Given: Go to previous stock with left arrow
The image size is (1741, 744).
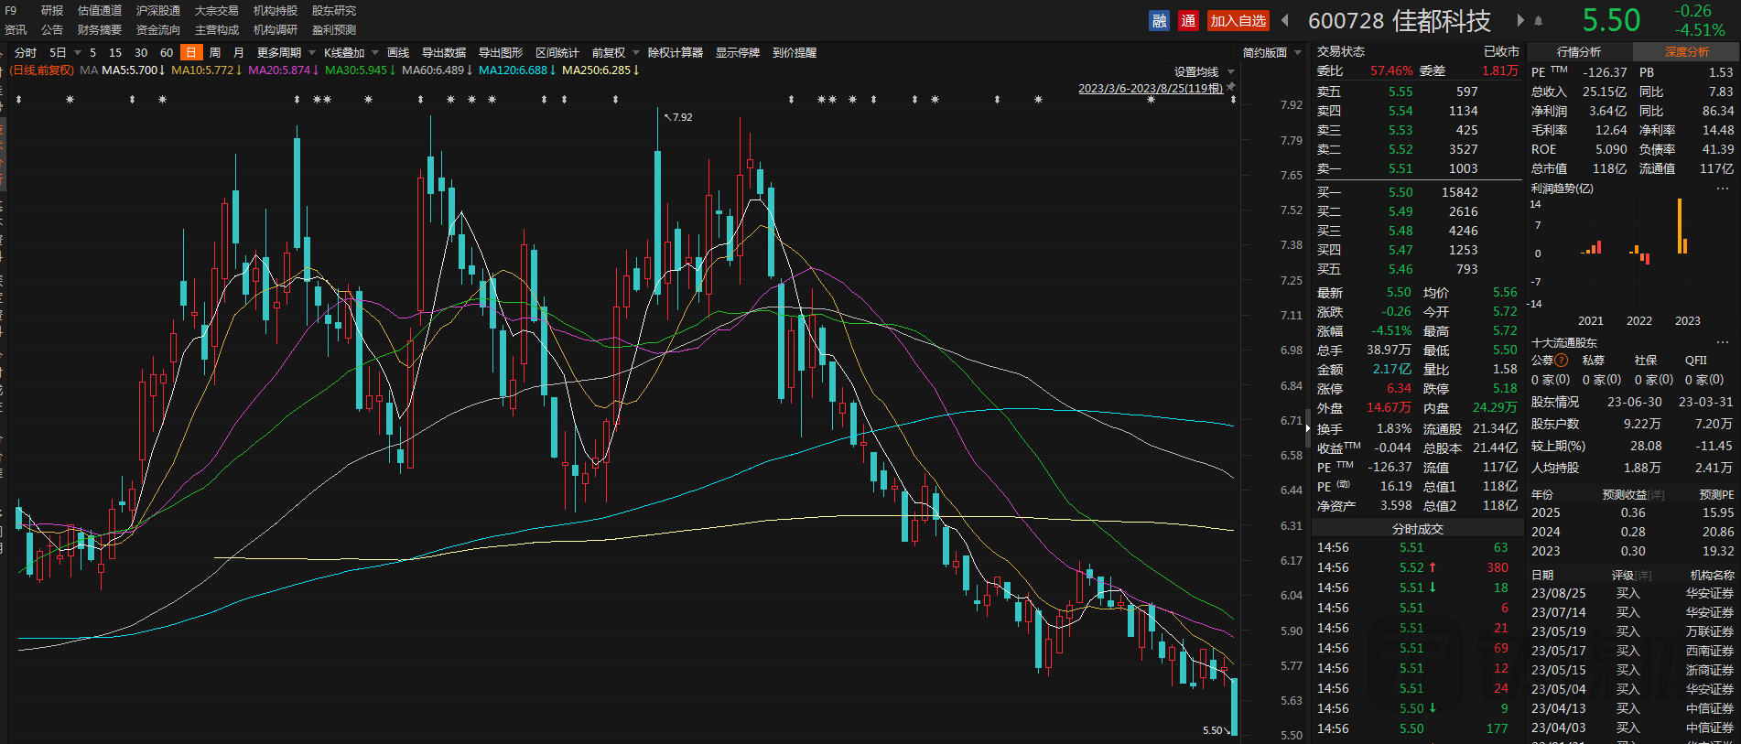Looking at the screenshot, I should coord(1285,20).
